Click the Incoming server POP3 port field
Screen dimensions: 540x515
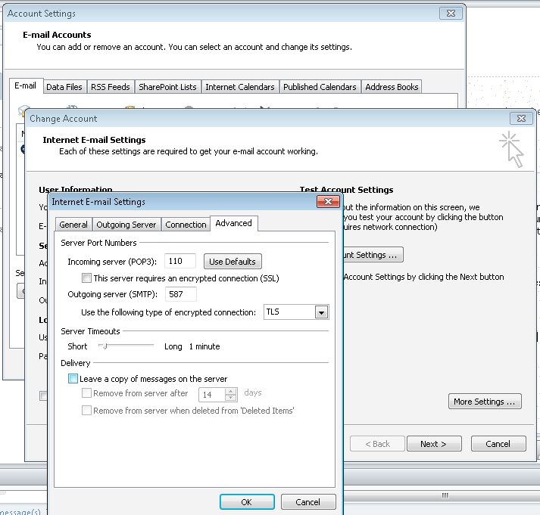pos(180,262)
